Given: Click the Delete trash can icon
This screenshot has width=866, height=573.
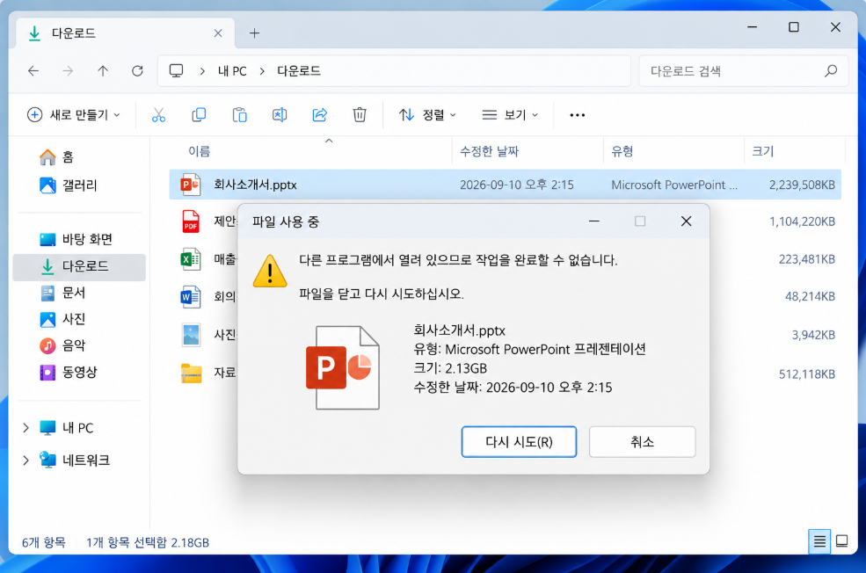Looking at the screenshot, I should click(x=360, y=115).
